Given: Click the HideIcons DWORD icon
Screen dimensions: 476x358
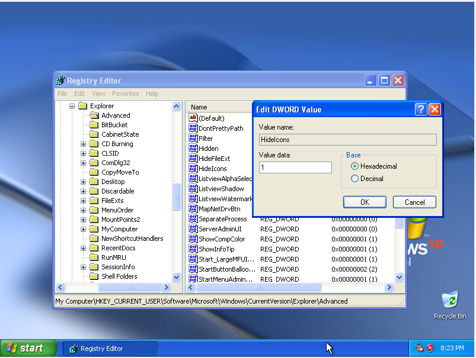Looking at the screenshot, I should pos(193,168).
